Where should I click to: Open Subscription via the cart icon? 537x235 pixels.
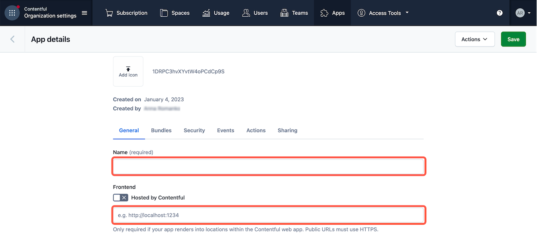(109, 13)
